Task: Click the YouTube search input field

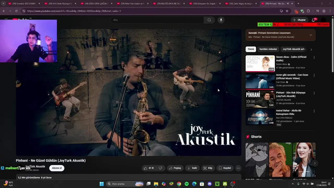Action: coord(157,20)
